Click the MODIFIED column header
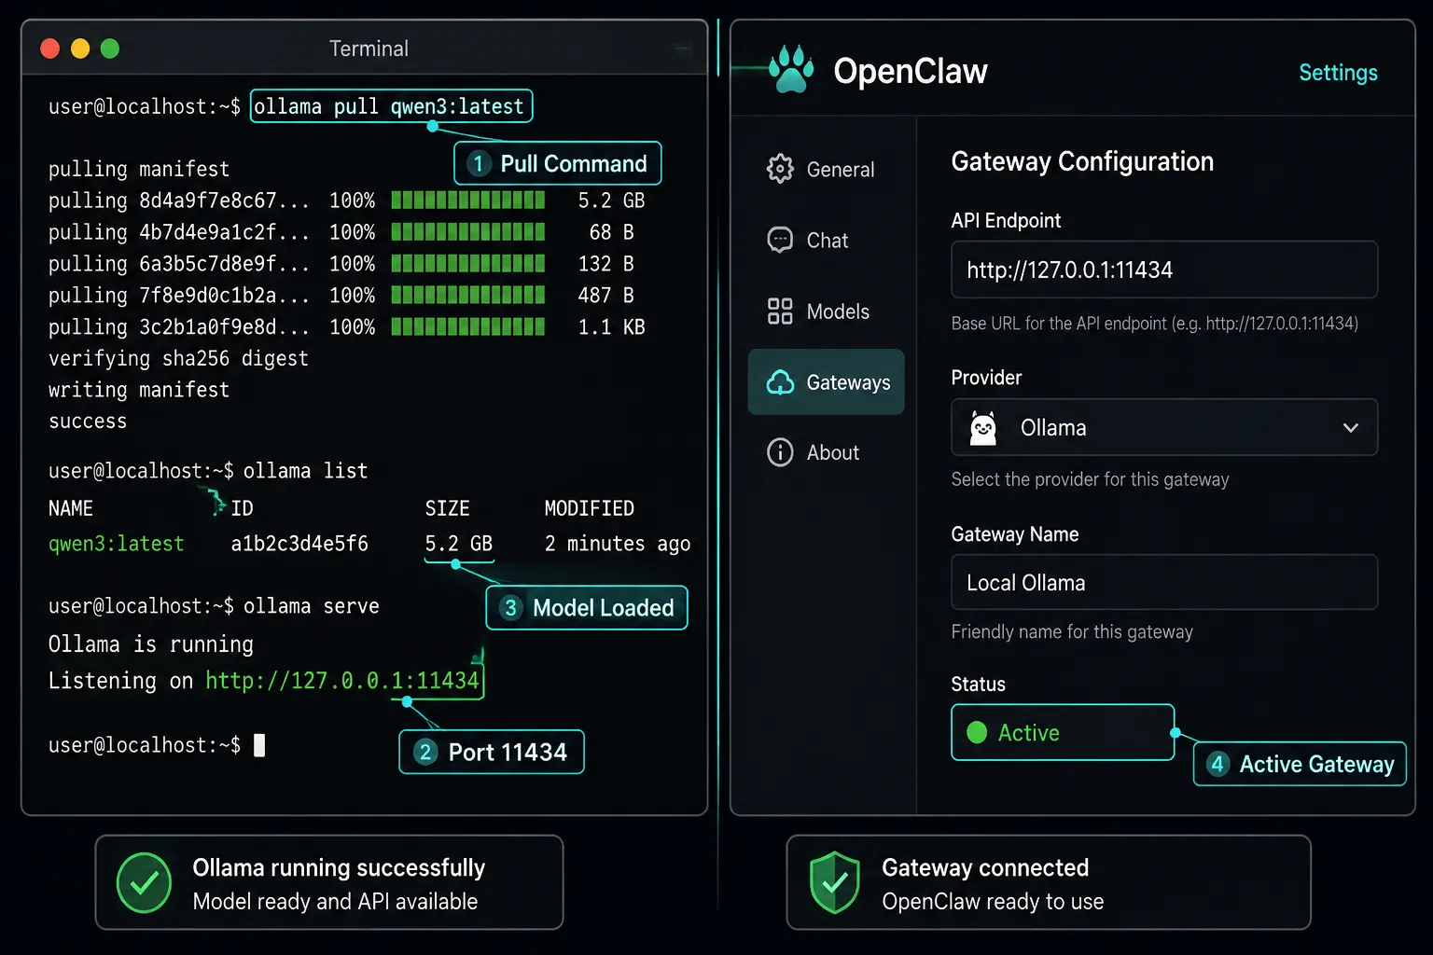 pyautogui.click(x=590, y=508)
